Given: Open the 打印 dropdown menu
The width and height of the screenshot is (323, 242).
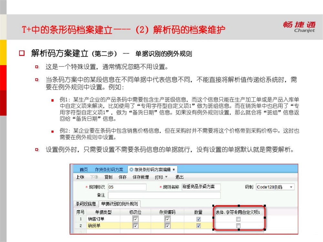Looking at the screenshot, I should tap(161, 177).
